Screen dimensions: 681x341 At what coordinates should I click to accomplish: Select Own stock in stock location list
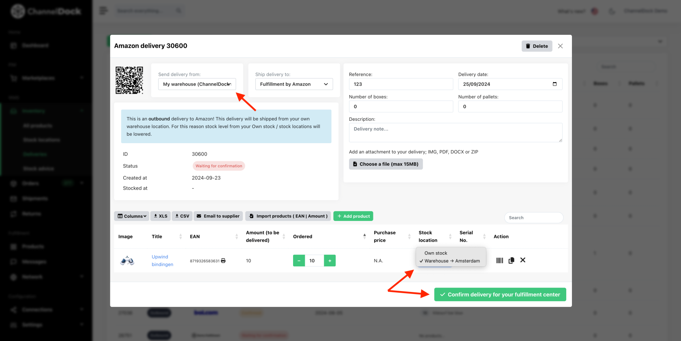click(435, 253)
